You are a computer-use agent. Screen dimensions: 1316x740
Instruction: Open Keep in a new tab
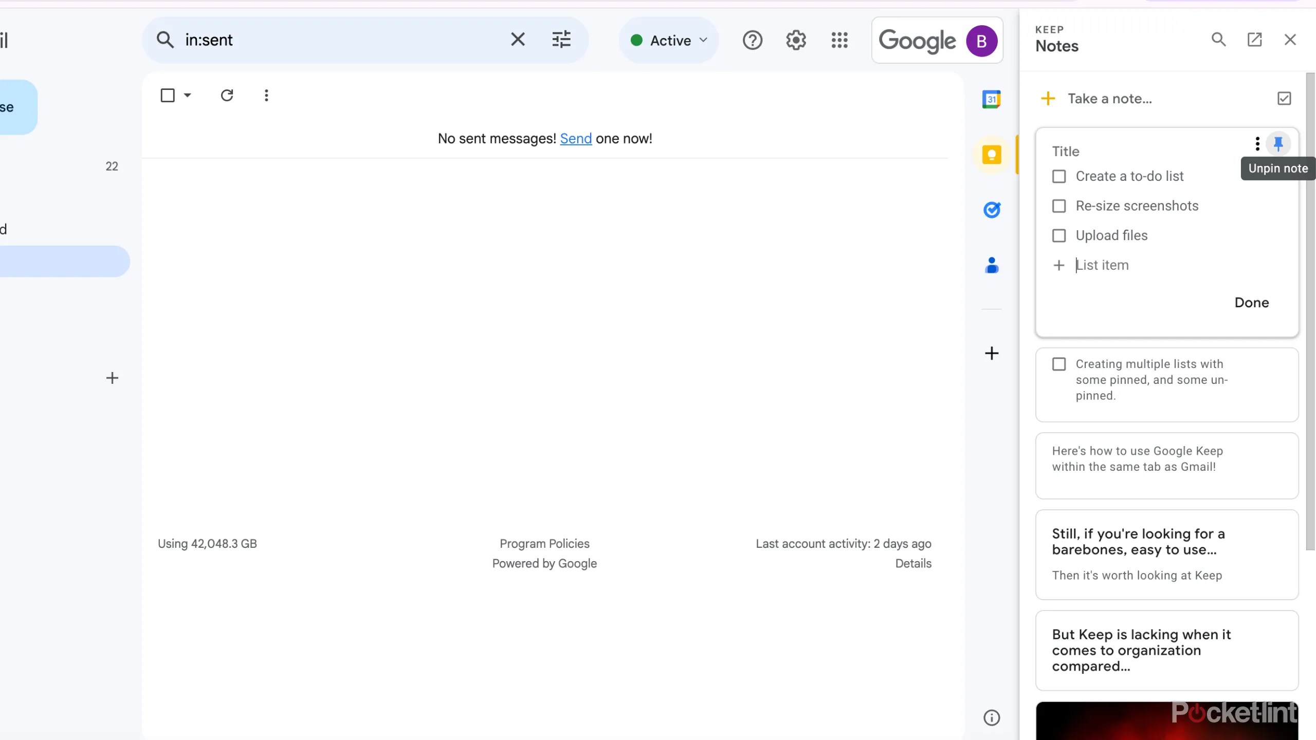coord(1255,39)
